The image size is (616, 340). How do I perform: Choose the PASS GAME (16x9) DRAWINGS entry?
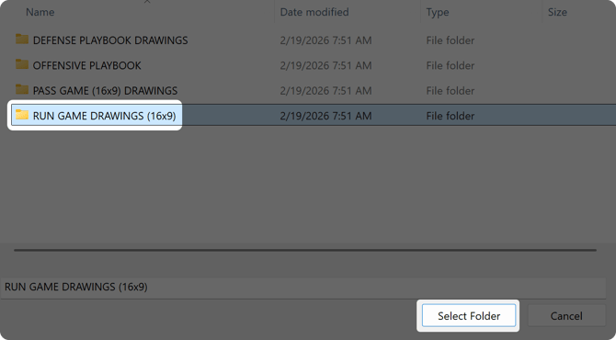[x=106, y=91]
